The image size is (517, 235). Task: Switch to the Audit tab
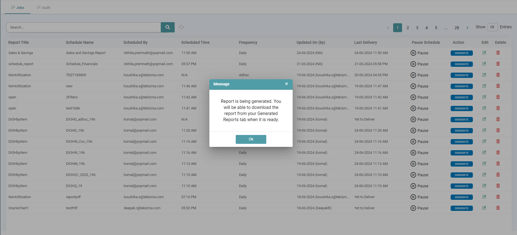(44, 7)
